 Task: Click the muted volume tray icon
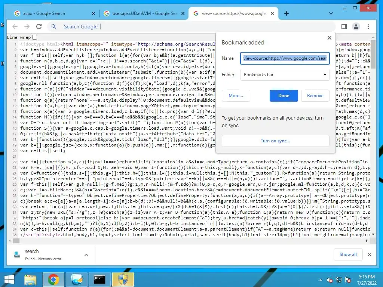(x=330, y=280)
